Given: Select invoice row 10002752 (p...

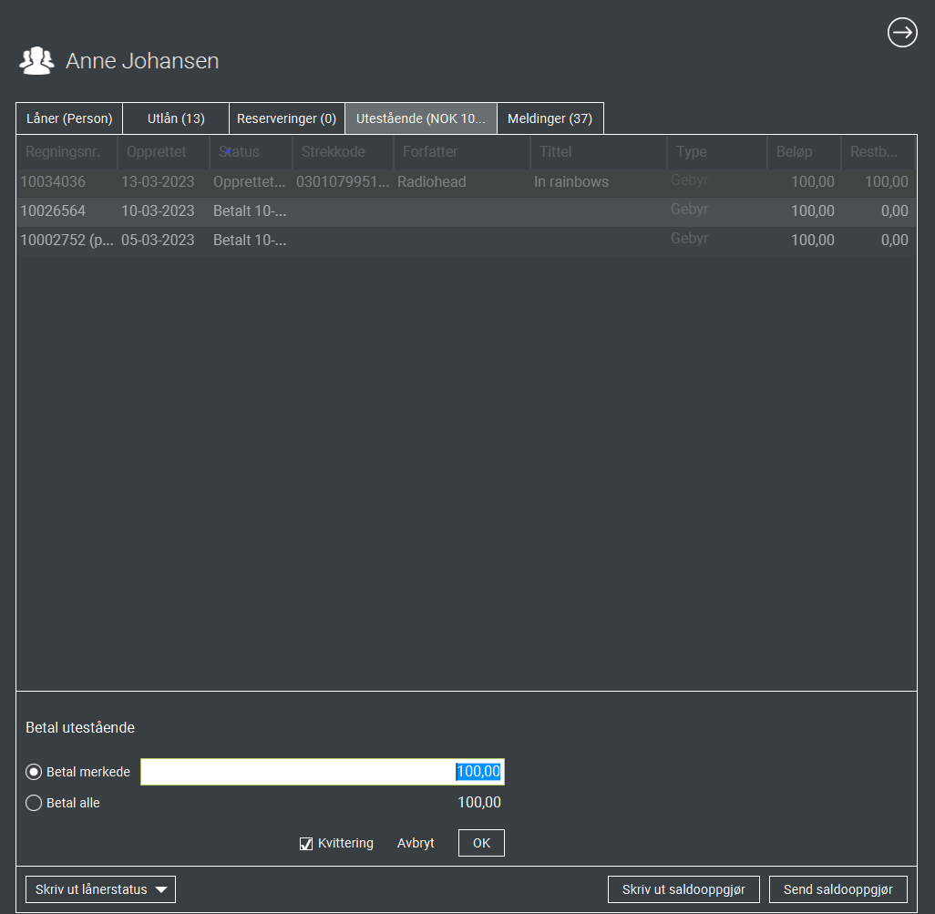Looking at the screenshot, I should click(467, 241).
